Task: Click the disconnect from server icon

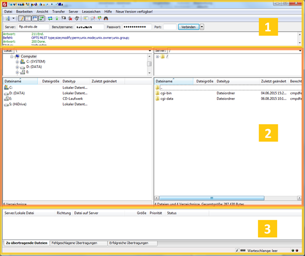Action: tap(70, 18)
